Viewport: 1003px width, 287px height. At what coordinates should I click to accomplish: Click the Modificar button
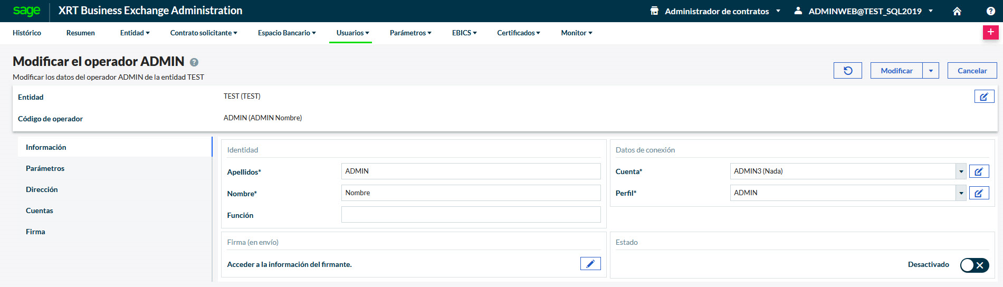(896, 71)
